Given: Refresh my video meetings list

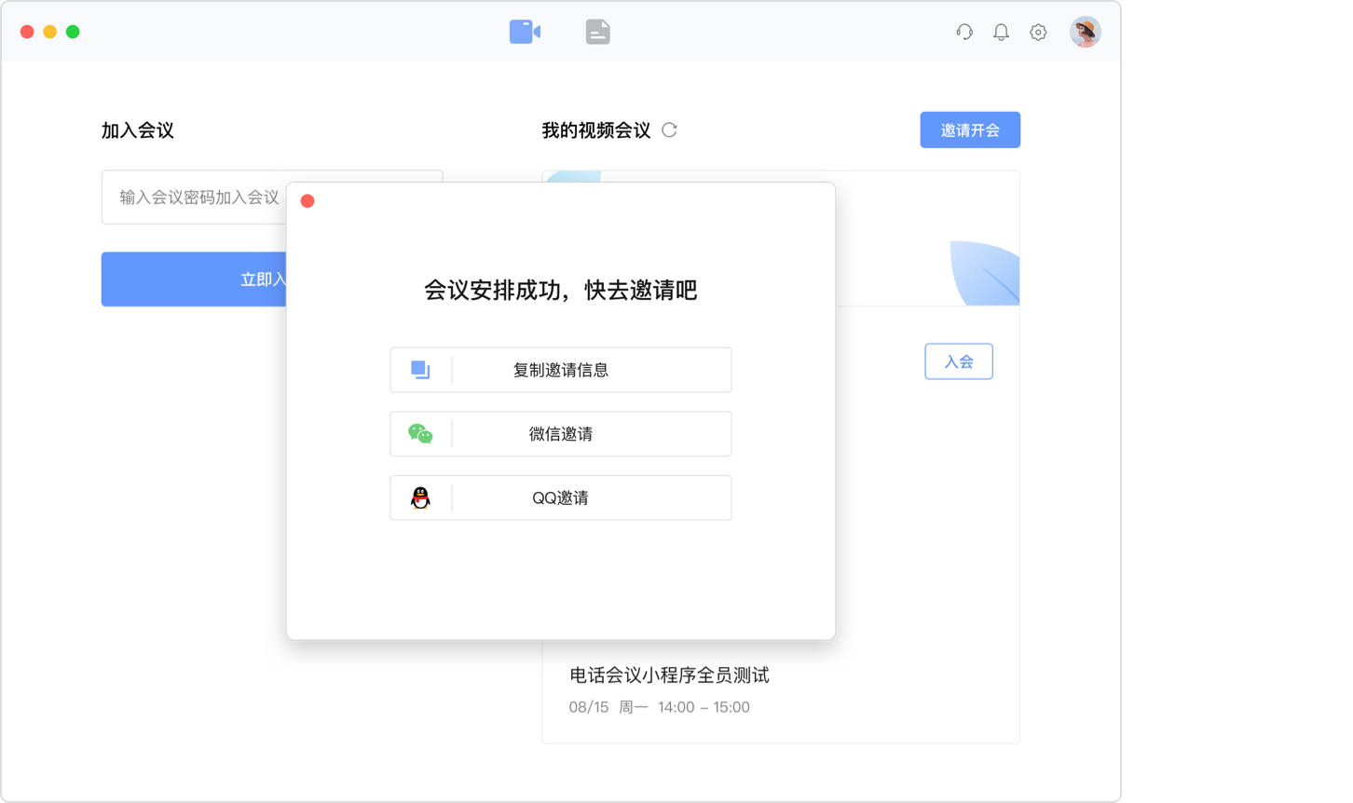Looking at the screenshot, I should pyautogui.click(x=669, y=130).
